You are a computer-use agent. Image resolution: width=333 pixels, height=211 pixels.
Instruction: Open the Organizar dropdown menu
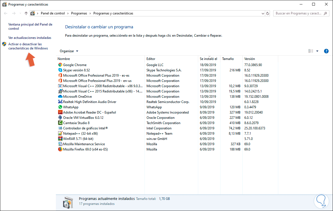69,51
